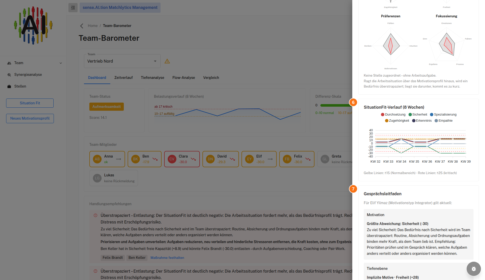Viewport: 485px width, 280px height.
Task: Click the Neues Motivationsprofil button
Action: (x=30, y=118)
